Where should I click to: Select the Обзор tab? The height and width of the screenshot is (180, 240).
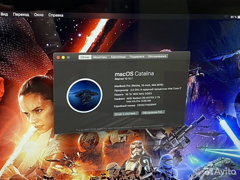[85, 57]
